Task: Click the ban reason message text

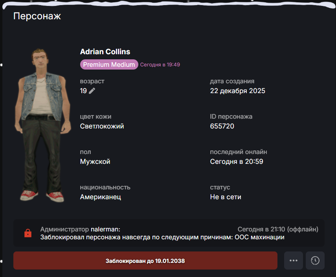Action: [162, 237]
